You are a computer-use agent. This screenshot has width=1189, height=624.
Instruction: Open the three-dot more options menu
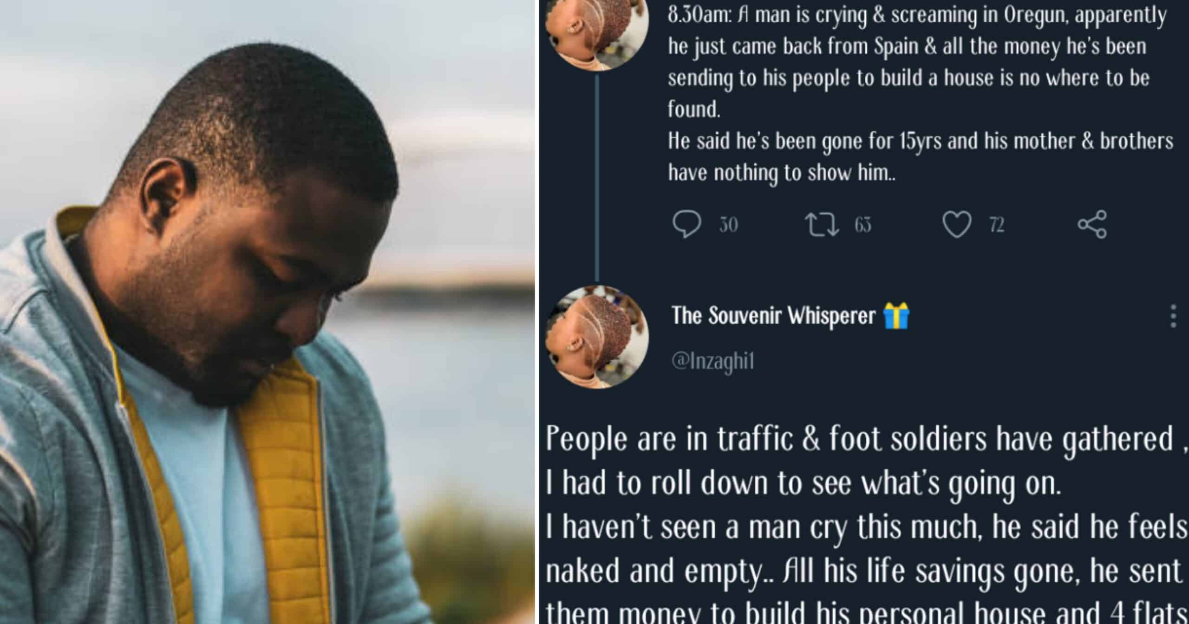pyautogui.click(x=1173, y=316)
